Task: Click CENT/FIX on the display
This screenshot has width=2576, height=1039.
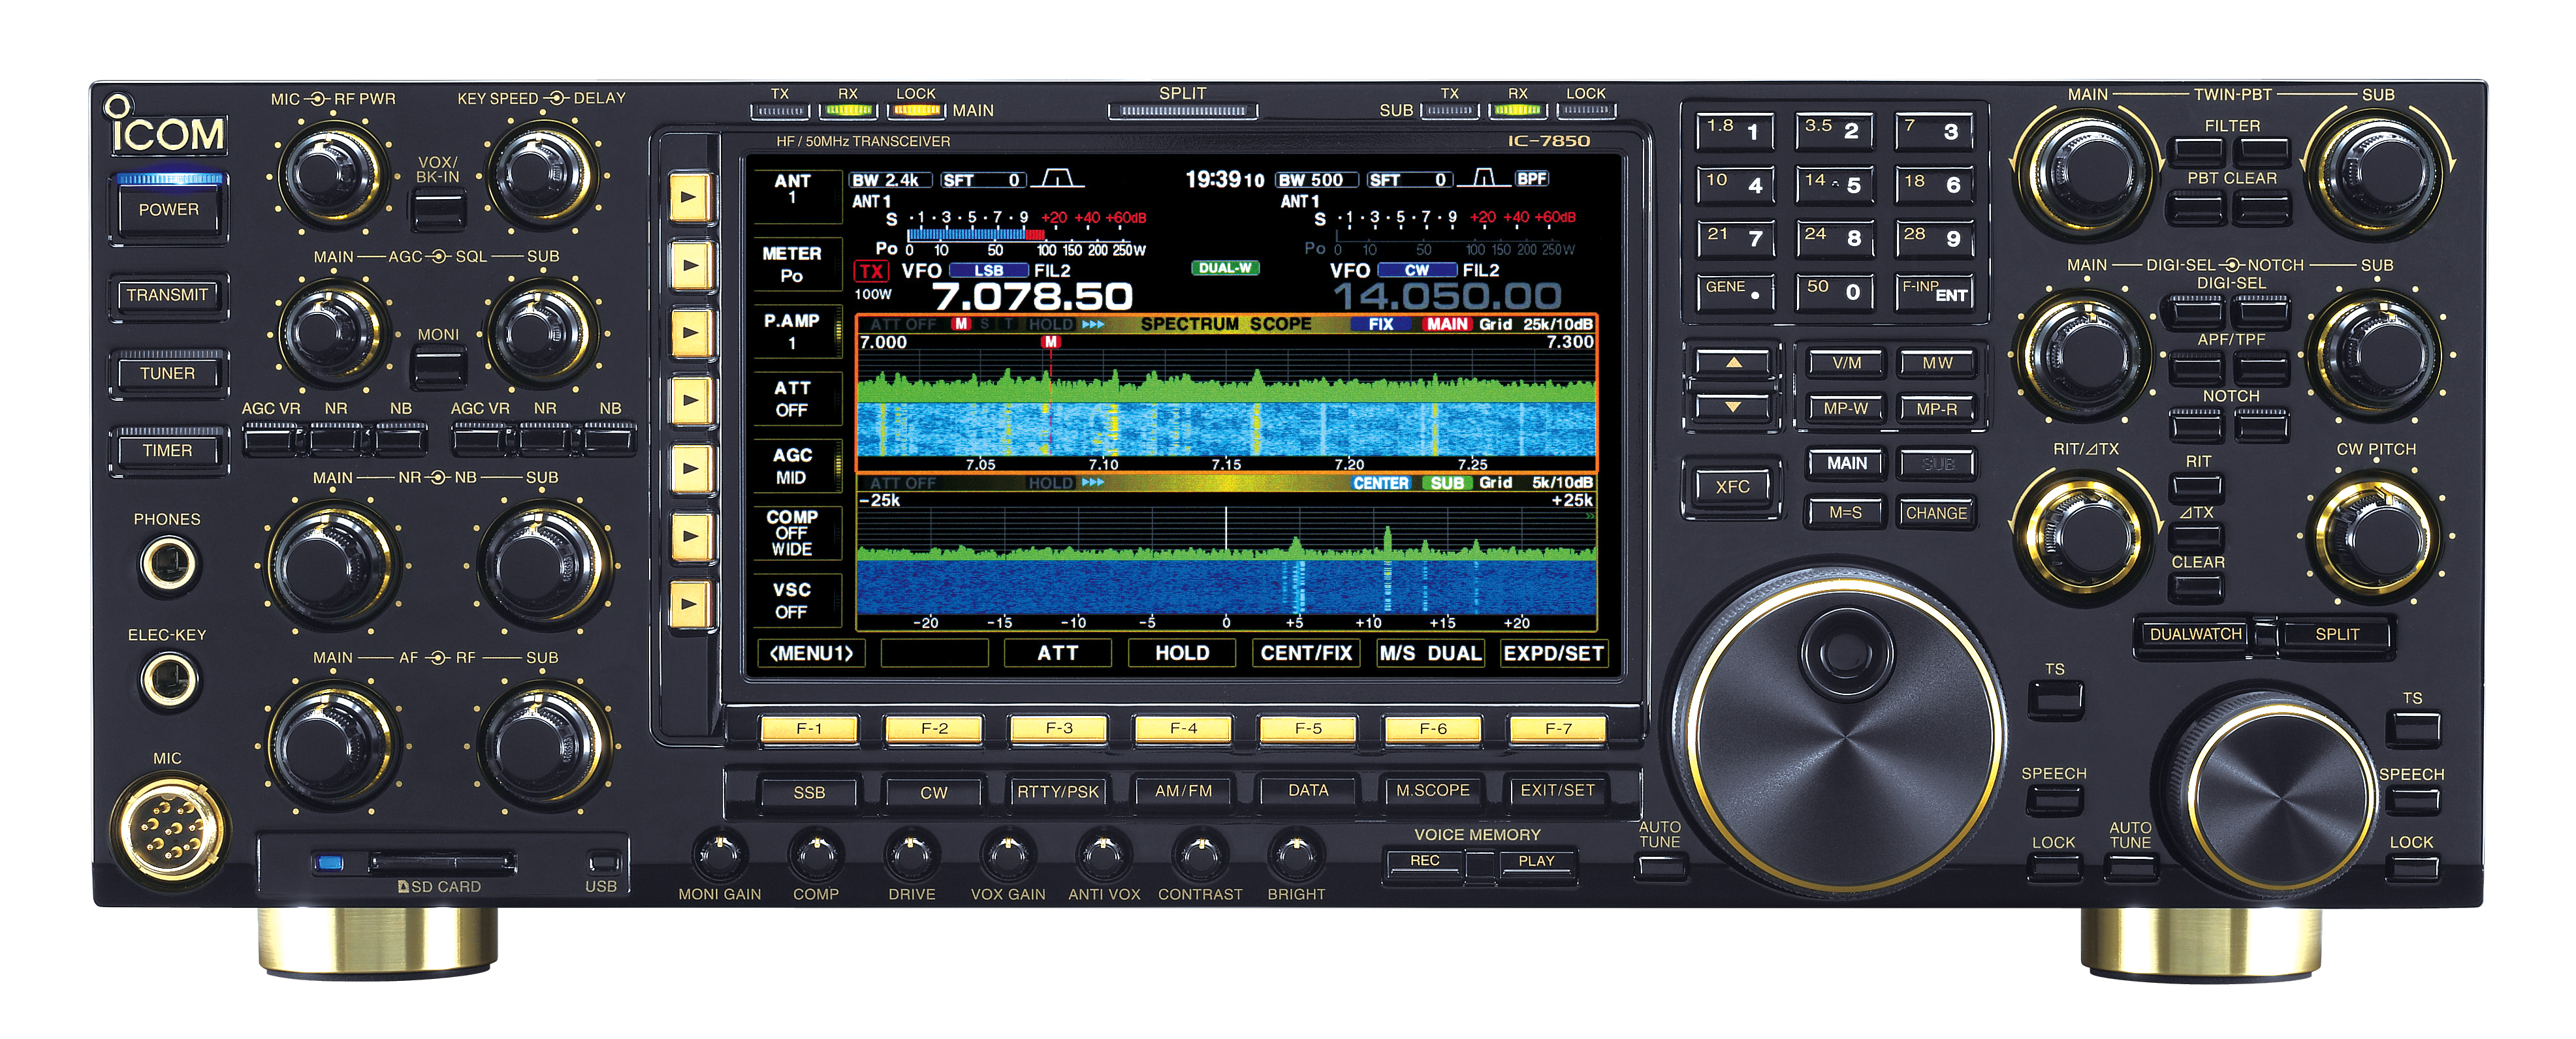Action: point(1306,653)
